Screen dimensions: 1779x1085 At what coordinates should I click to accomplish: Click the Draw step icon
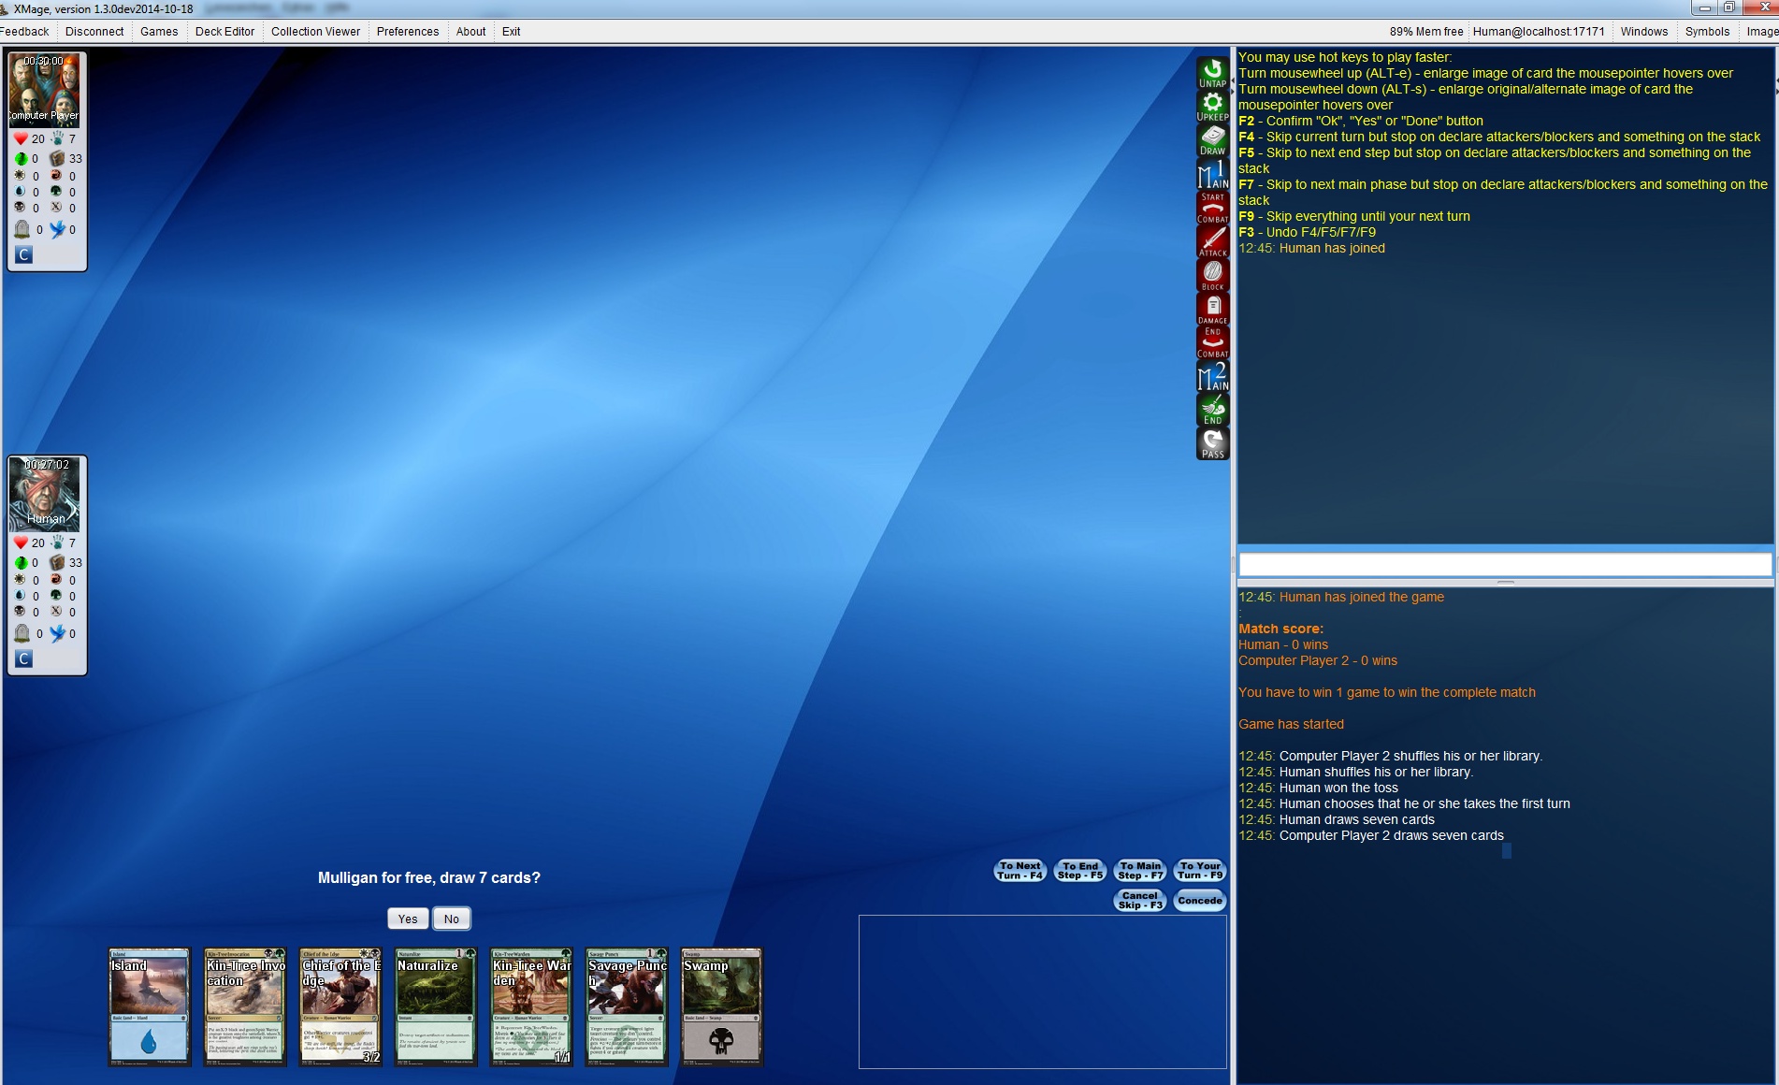(x=1212, y=140)
